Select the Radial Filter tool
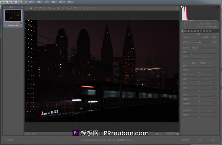Image resolution: width=222 pixels, height=145 pixels. pyautogui.click(x=80, y=8)
